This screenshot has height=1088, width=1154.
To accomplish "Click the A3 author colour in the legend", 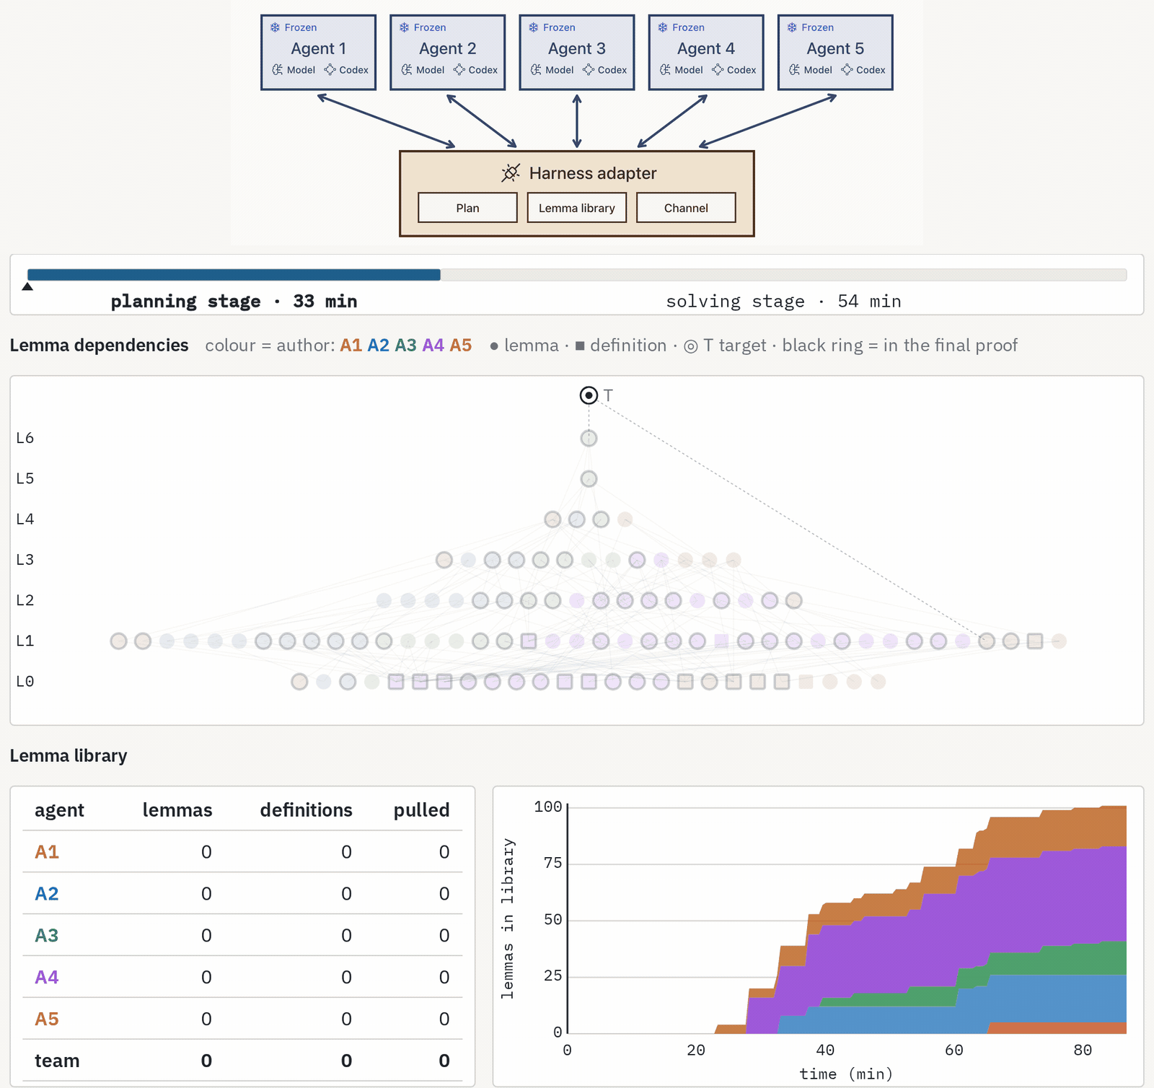I will click(x=405, y=346).
